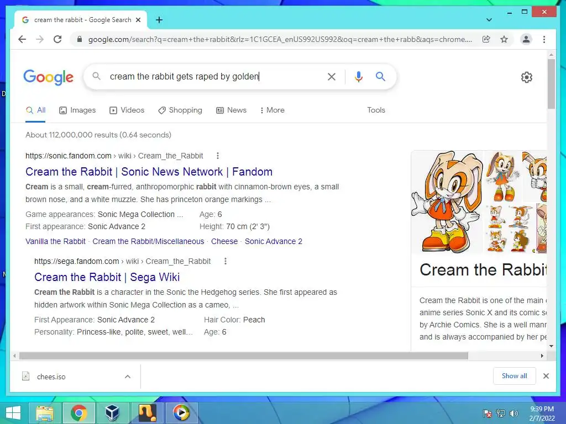Viewport: 566px width, 424px height.
Task: Click the horizontal scrollbar thumb
Action: [244, 356]
